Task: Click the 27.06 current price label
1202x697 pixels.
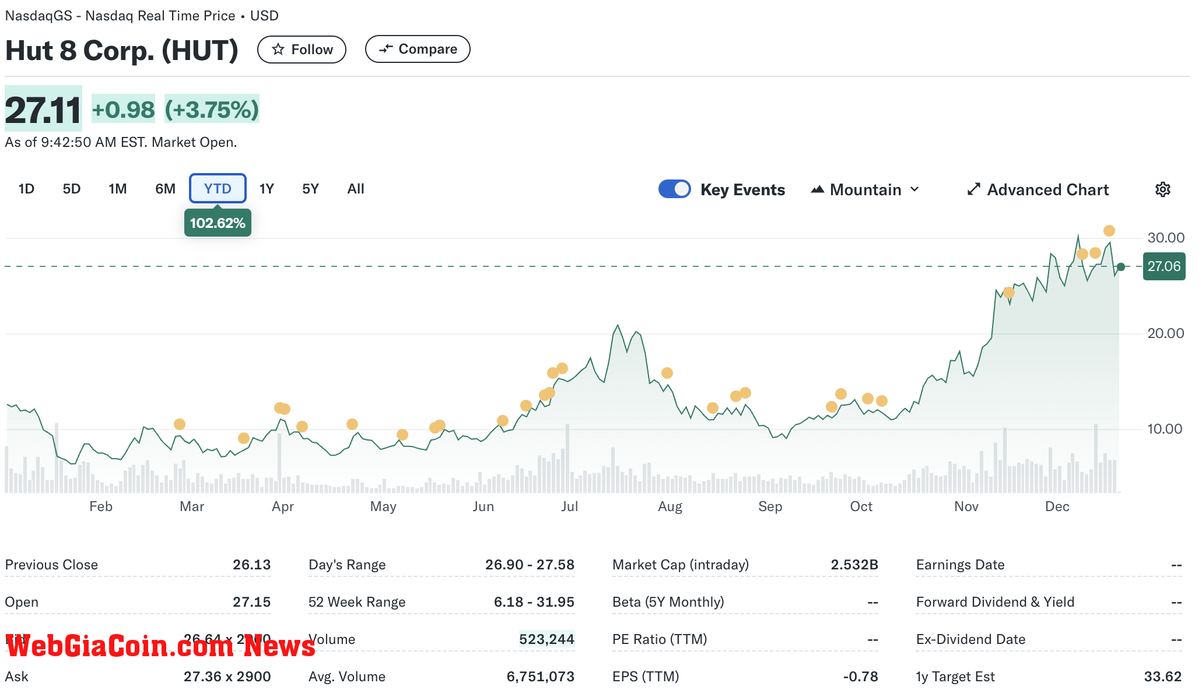Action: 1164,266
